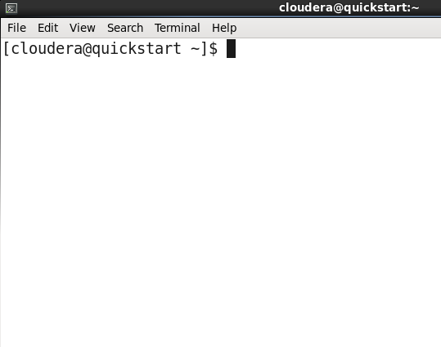This screenshot has width=441, height=347.
Task: Open the Edit menu
Action: 47,28
